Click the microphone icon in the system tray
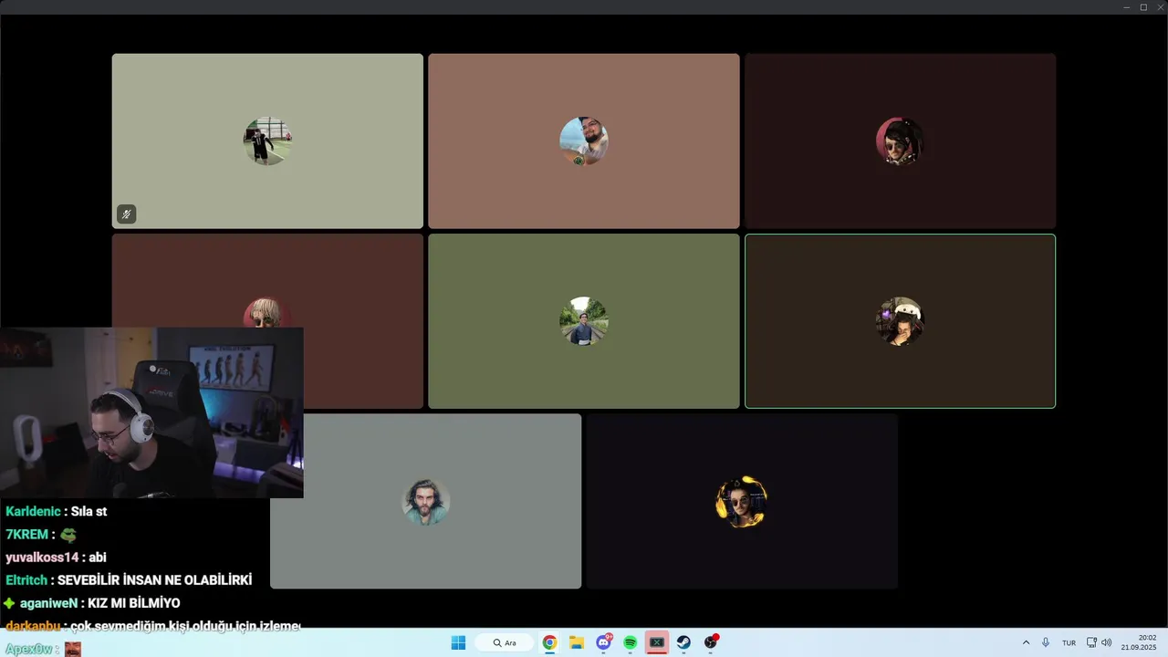The width and height of the screenshot is (1168, 657). coord(1046,642)
